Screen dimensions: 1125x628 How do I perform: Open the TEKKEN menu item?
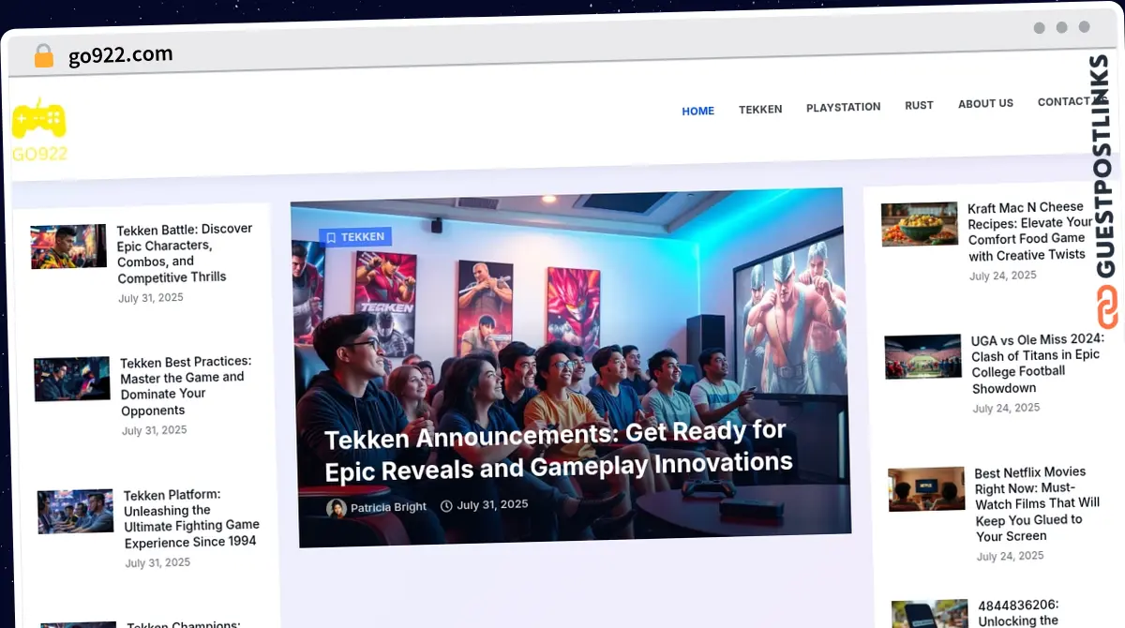(760, 109)
